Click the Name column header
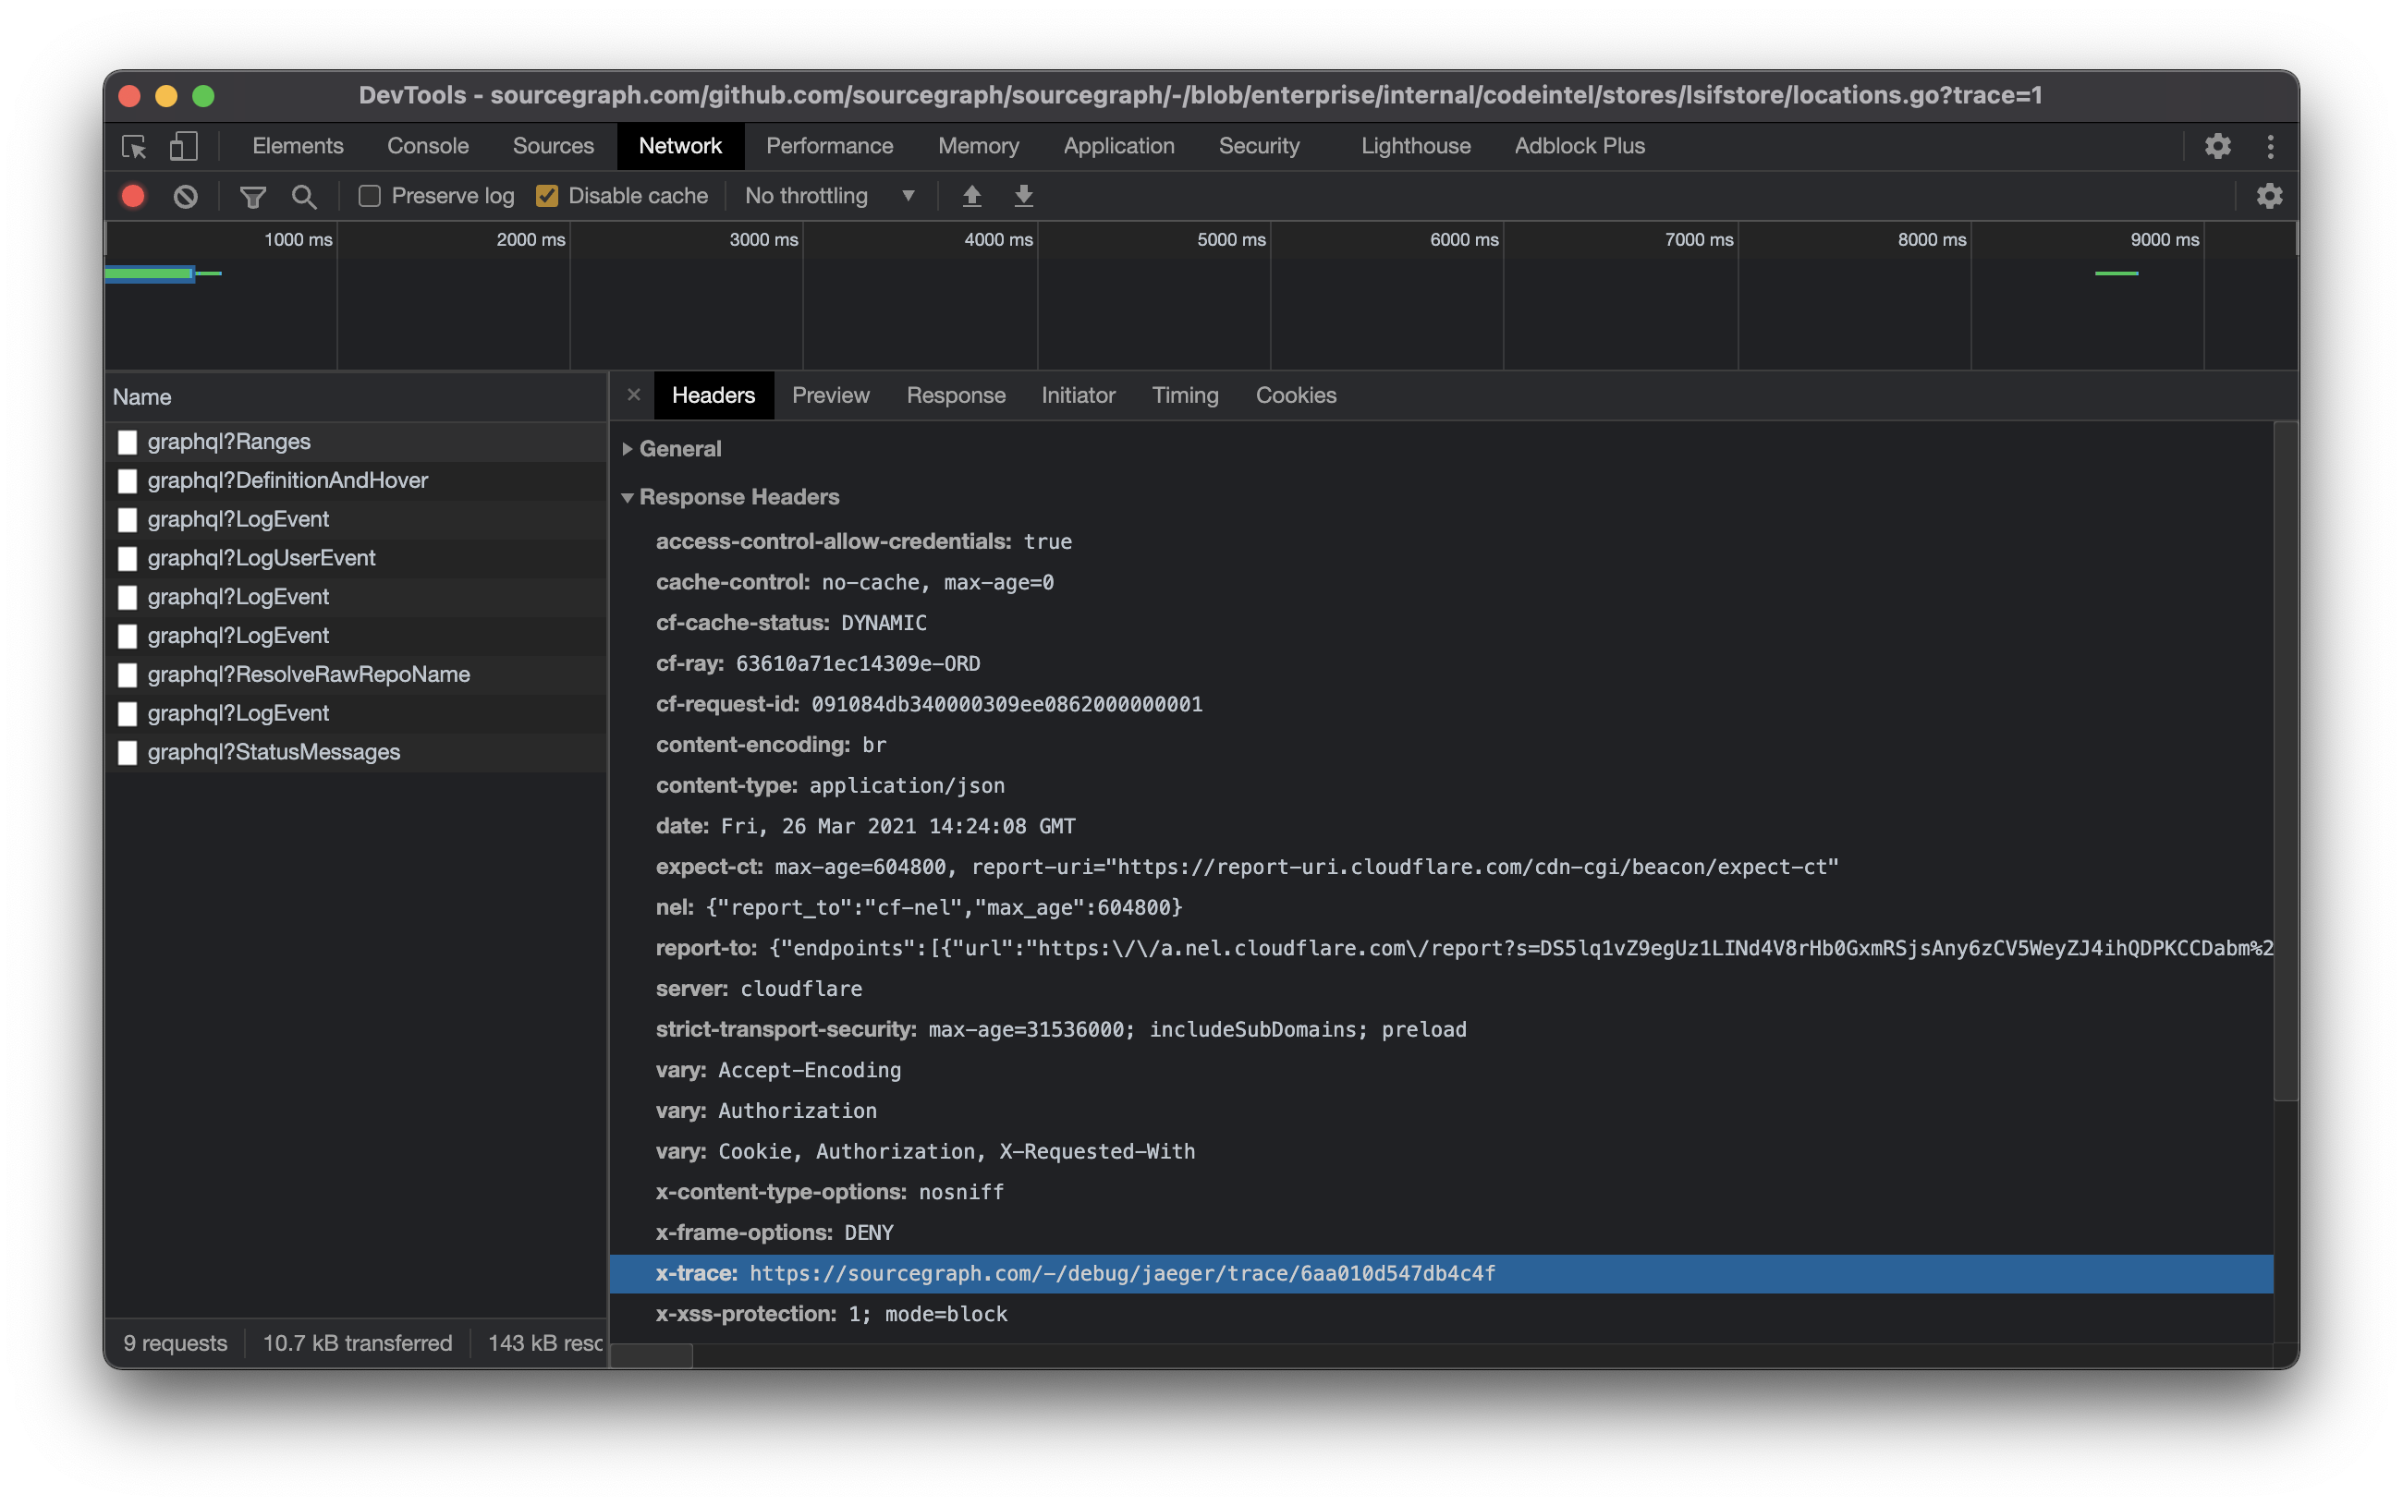The image size is (2403, 1506). coord(357,396)
